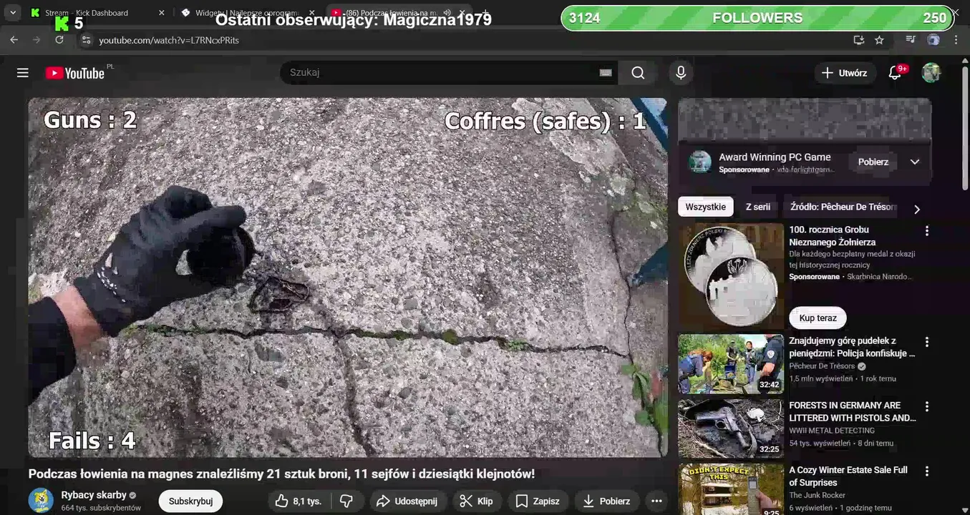This screenshot has height=515, width=970.
Task: Open options for 100. rocznica Grobu ad
Action: pos(926,231)
